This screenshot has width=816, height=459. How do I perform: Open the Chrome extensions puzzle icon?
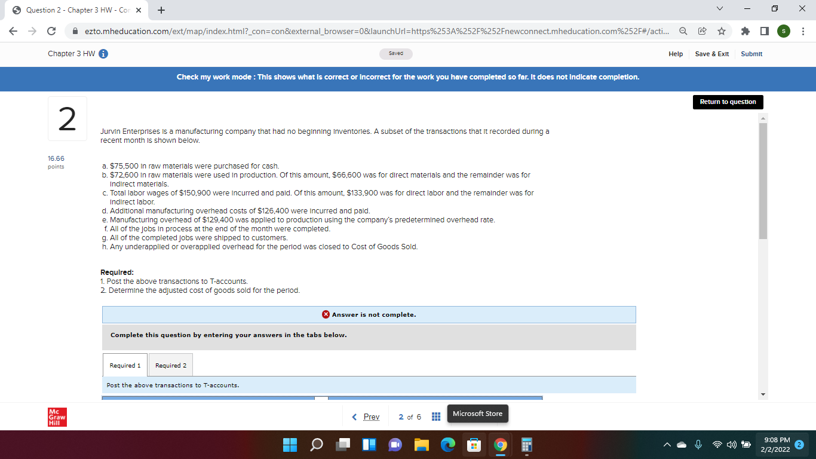(744, 30)
